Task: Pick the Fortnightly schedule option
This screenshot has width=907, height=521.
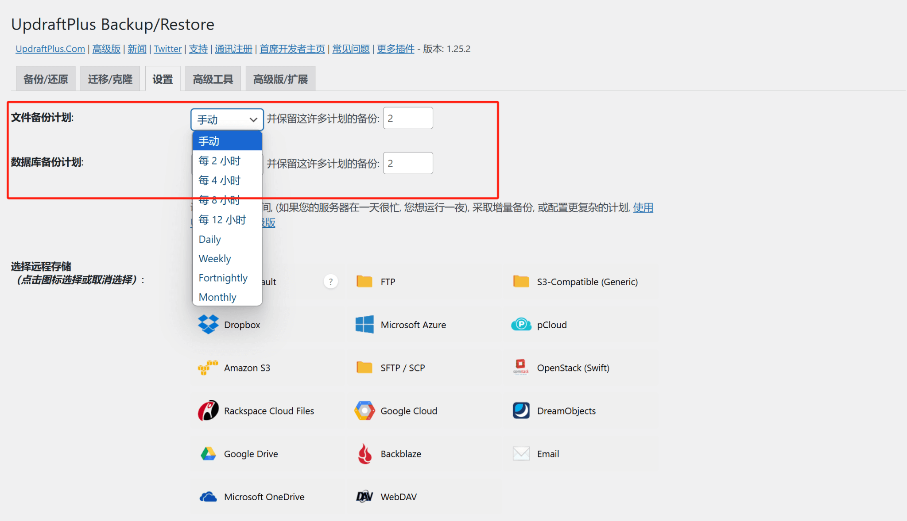Action: pyautogui.click(x=227, y=278)
